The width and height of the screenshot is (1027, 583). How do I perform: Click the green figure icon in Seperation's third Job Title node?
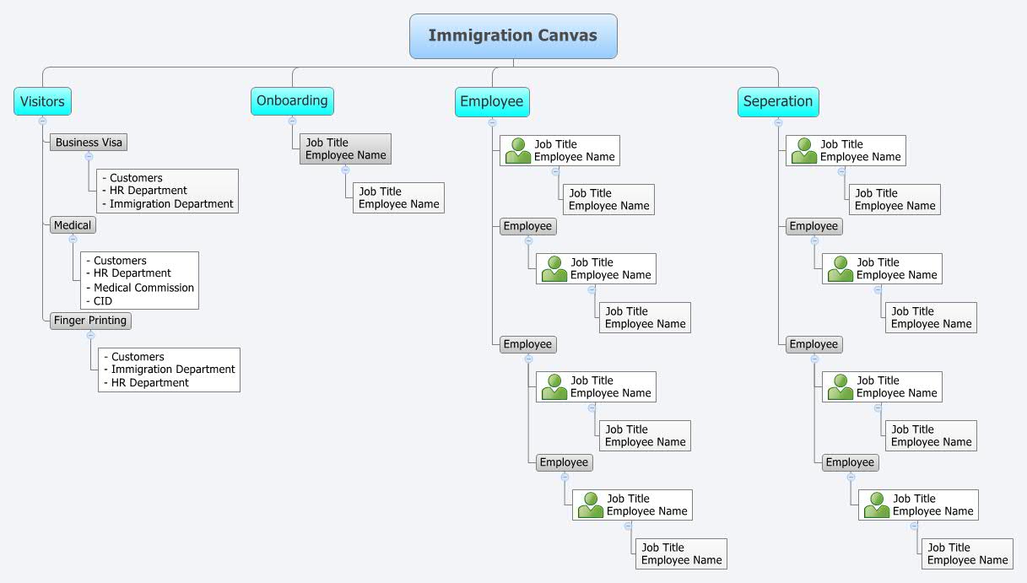pos(839,386)
